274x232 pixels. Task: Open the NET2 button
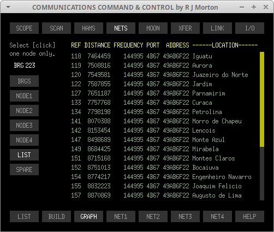coord(153,217)
